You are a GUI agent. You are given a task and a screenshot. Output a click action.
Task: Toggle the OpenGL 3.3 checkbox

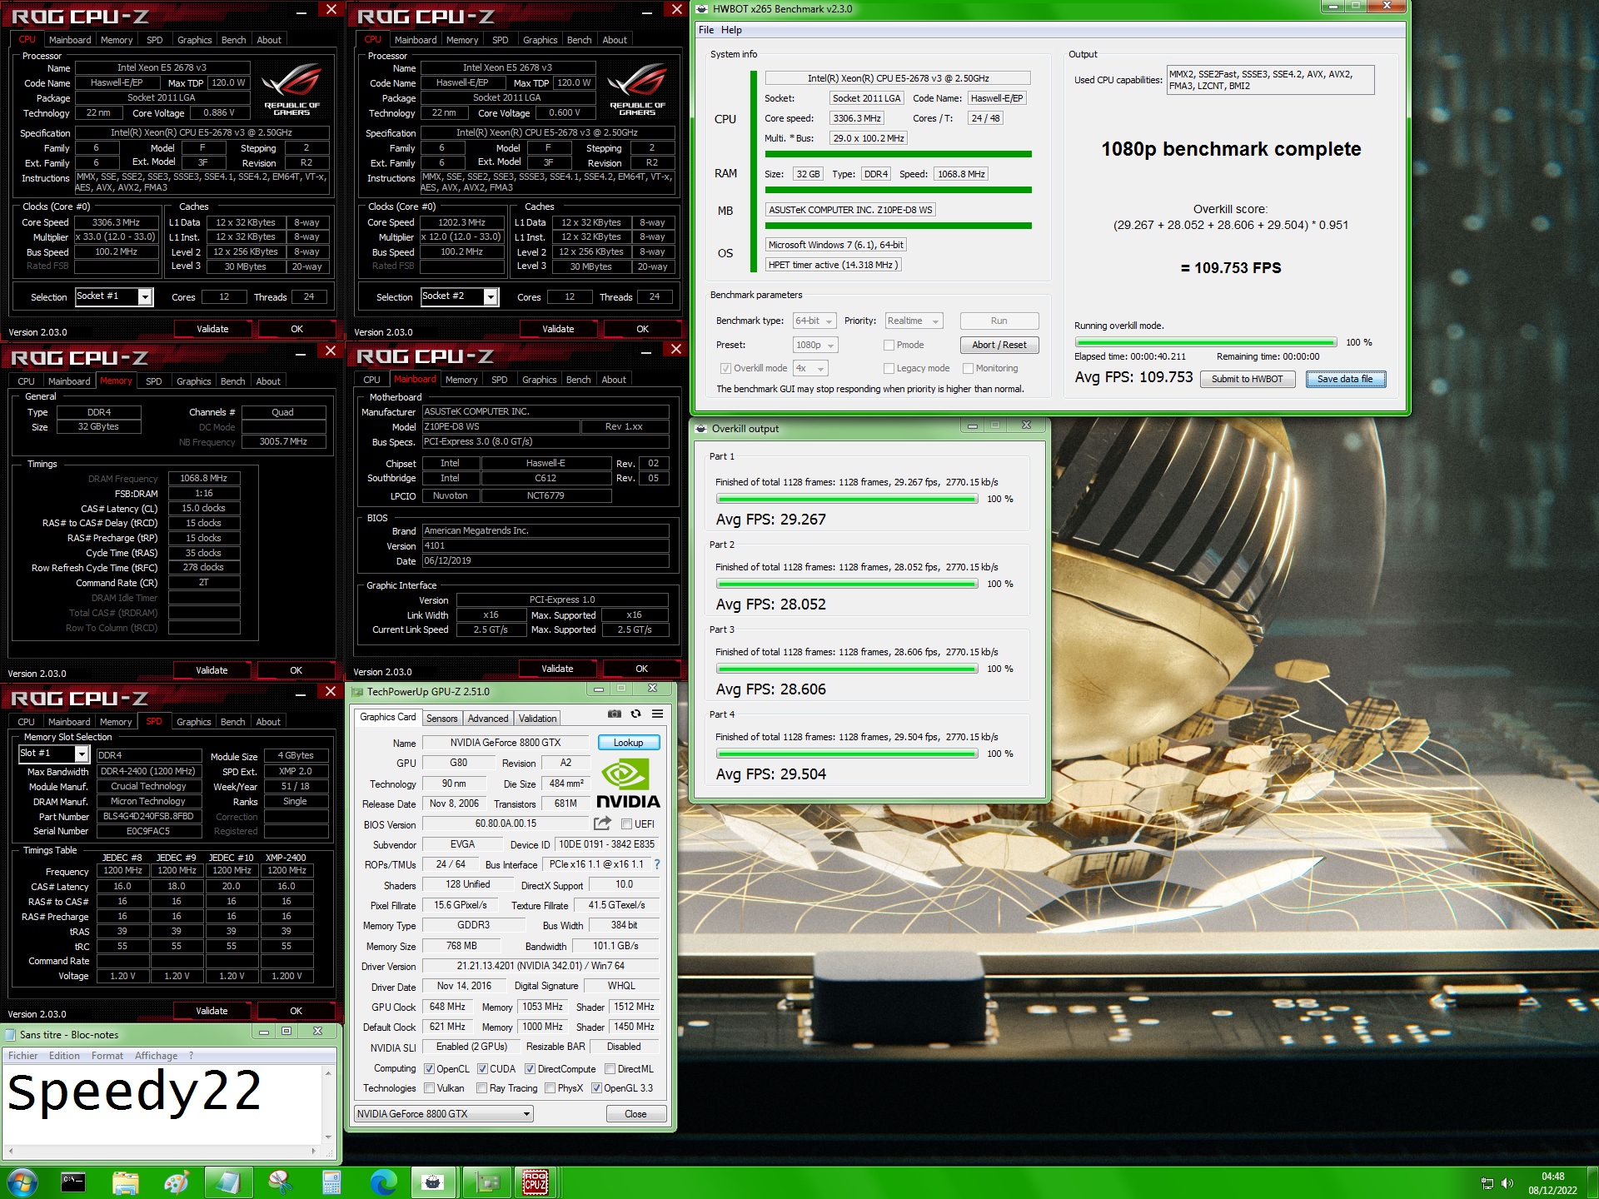[x=596, y=1087]
